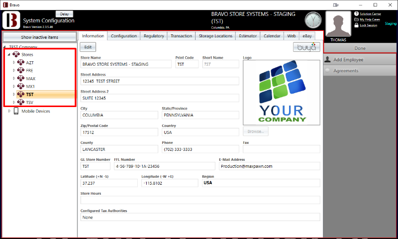Click the TSV store scales icon

click(x=21, y=103)
